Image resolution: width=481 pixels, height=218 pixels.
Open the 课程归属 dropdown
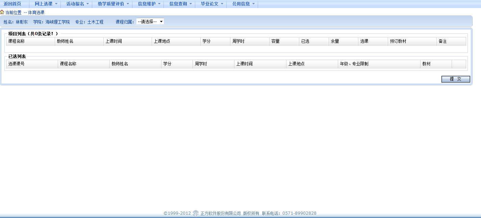pyautogui.click(x=150, y=22)
